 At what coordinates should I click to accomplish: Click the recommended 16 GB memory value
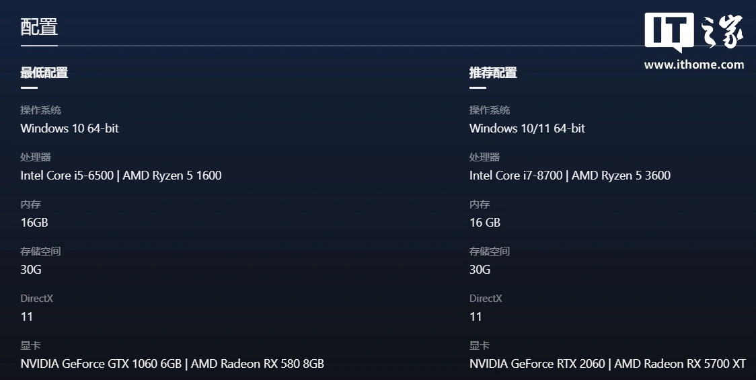[485, 223]
